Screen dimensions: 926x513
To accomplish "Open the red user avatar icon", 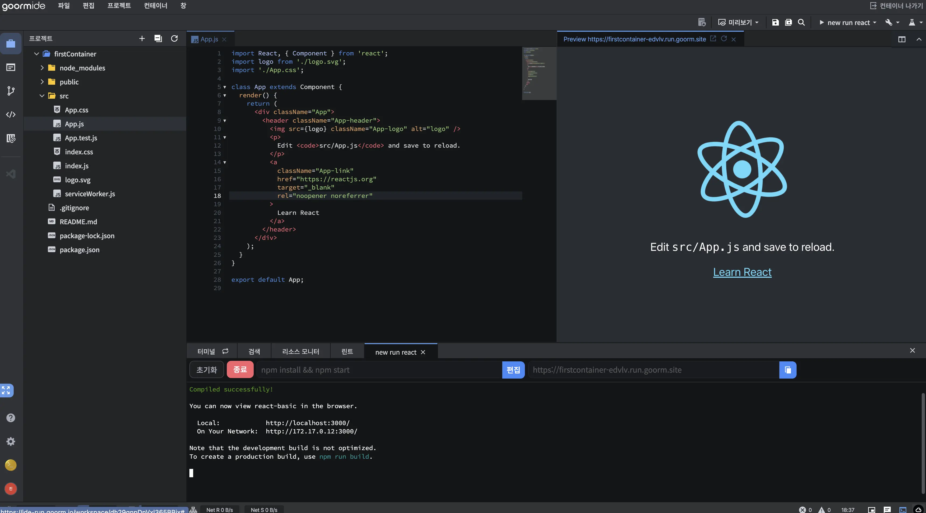I will (11, 489).
